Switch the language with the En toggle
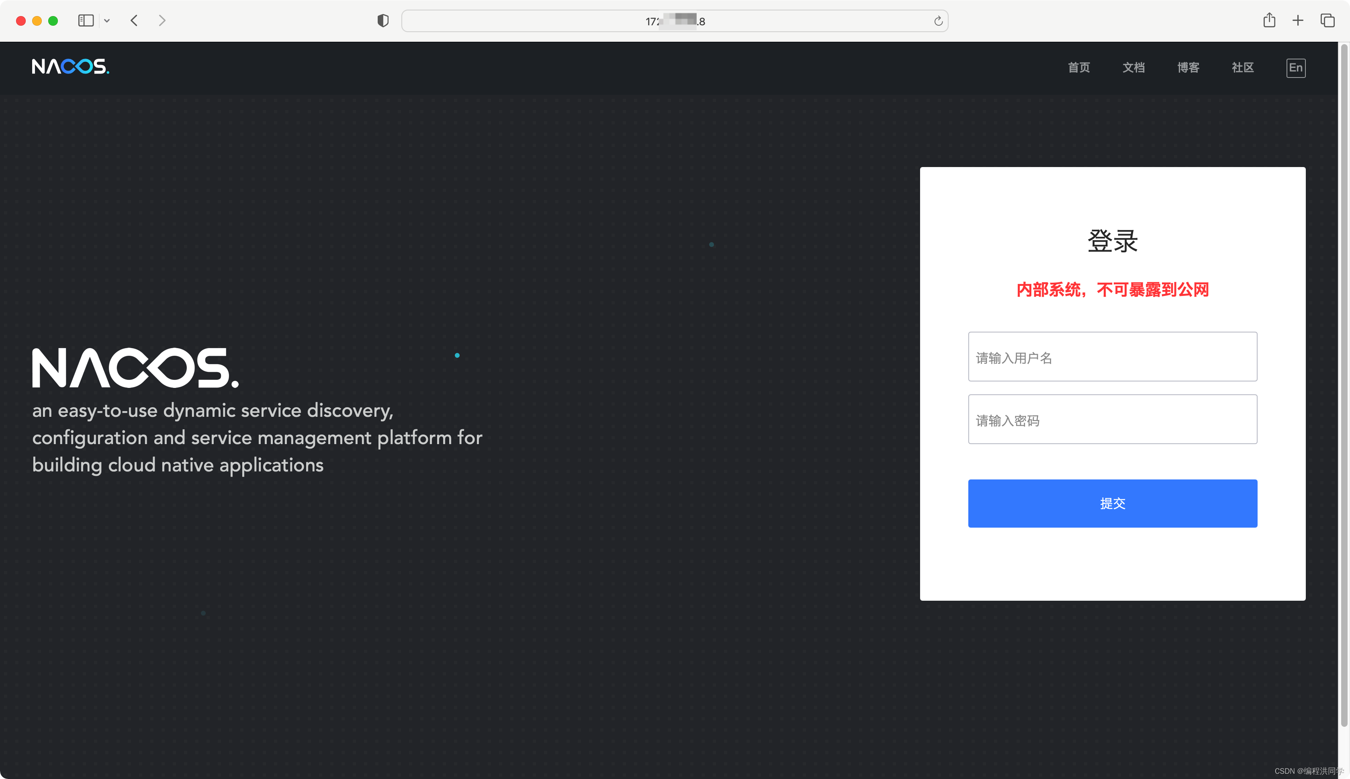Image resolution: width=1350 pixels, height=779 pixels. click(x=1295, y=68)
